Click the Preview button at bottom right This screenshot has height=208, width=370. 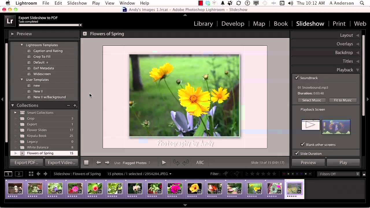(308, 163)
